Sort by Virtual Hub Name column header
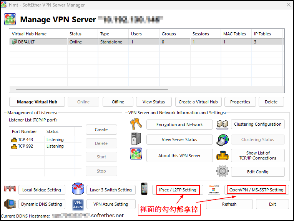This screenshot has width=294, height=221. [38, 34]
